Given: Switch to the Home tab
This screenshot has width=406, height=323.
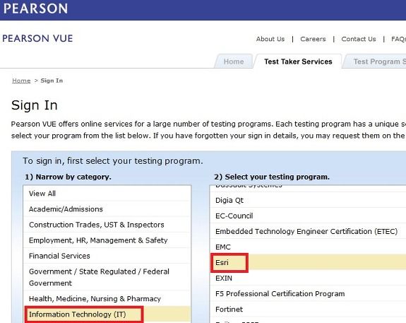Looking at the screenshot, I should [x=234, y=61].
